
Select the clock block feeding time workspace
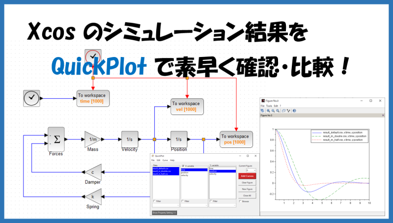click(31, 98)
